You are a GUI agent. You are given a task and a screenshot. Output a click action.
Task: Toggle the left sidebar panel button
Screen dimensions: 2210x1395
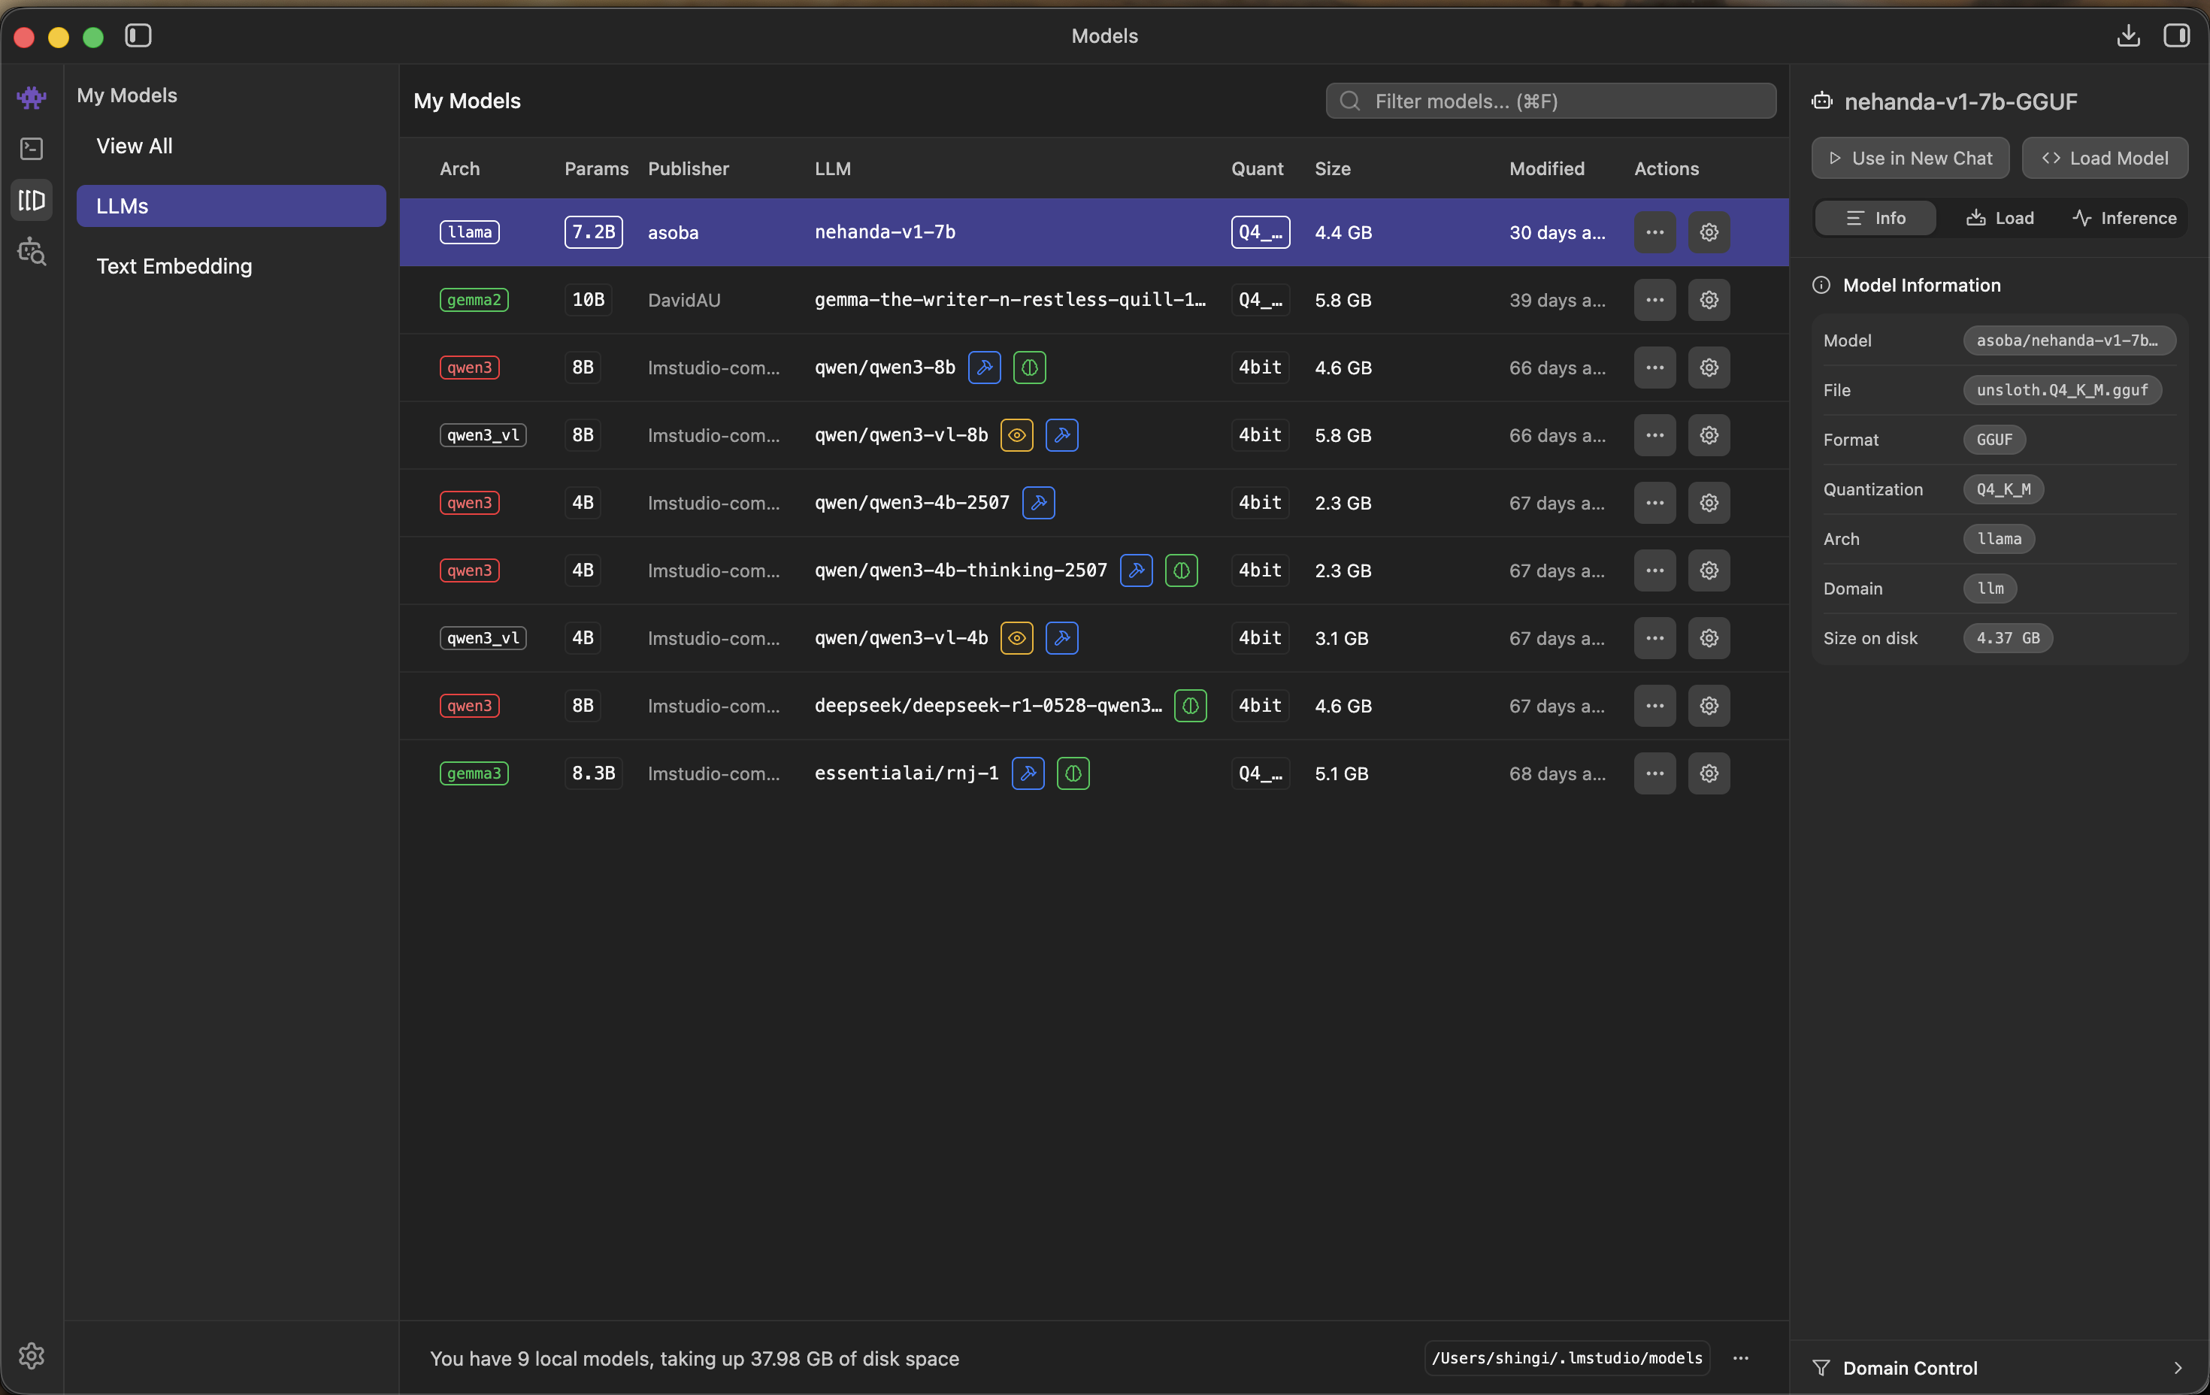click(138, 36)
